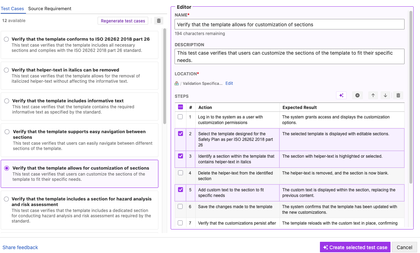Click the test case Name input field

[x=290, y=24]
